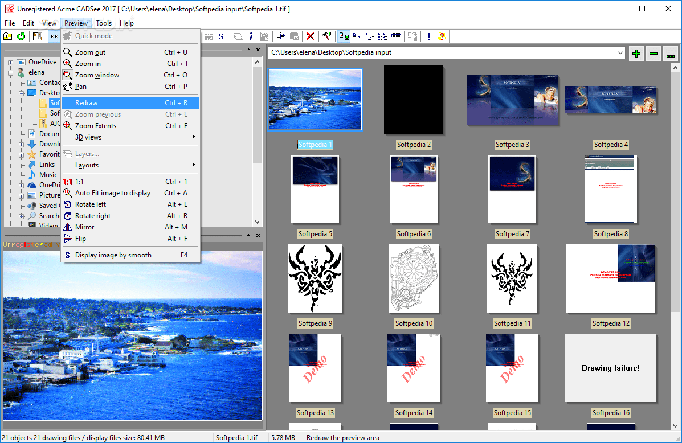Click the folder tree panel collapse arrow
682x443 pixels.
[x=248, y=50]
